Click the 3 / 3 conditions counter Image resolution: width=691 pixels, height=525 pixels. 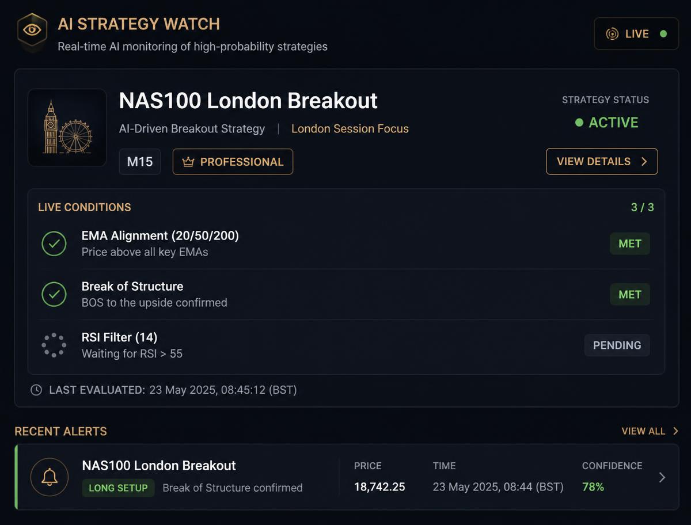tap(643, 207)
